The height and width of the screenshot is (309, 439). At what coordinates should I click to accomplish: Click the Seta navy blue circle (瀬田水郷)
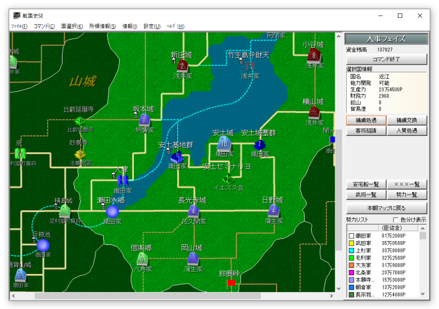112,211
